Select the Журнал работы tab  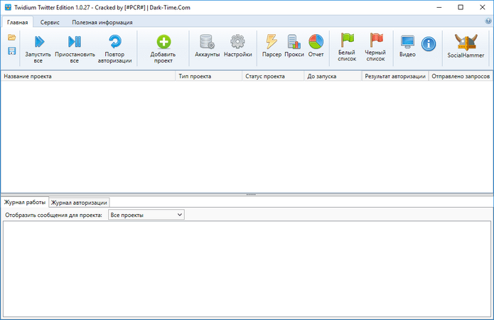coord(25,203)
